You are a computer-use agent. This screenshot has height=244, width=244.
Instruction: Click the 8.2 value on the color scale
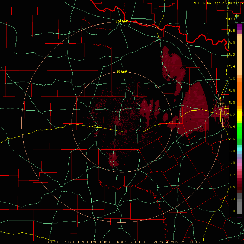232,54
